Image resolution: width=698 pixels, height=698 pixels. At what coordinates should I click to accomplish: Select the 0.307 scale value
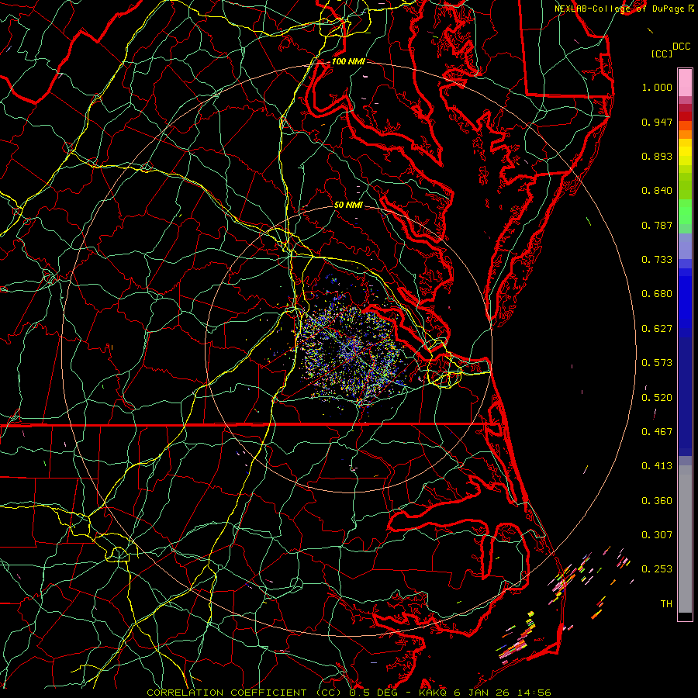point(657,534)
